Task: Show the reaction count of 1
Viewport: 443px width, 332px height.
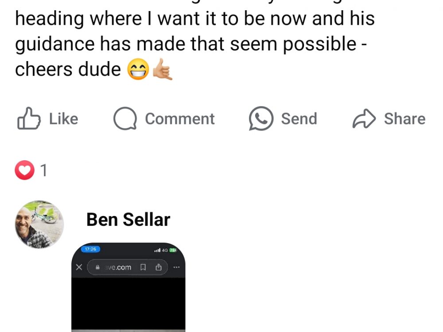Action: (43, 170)
